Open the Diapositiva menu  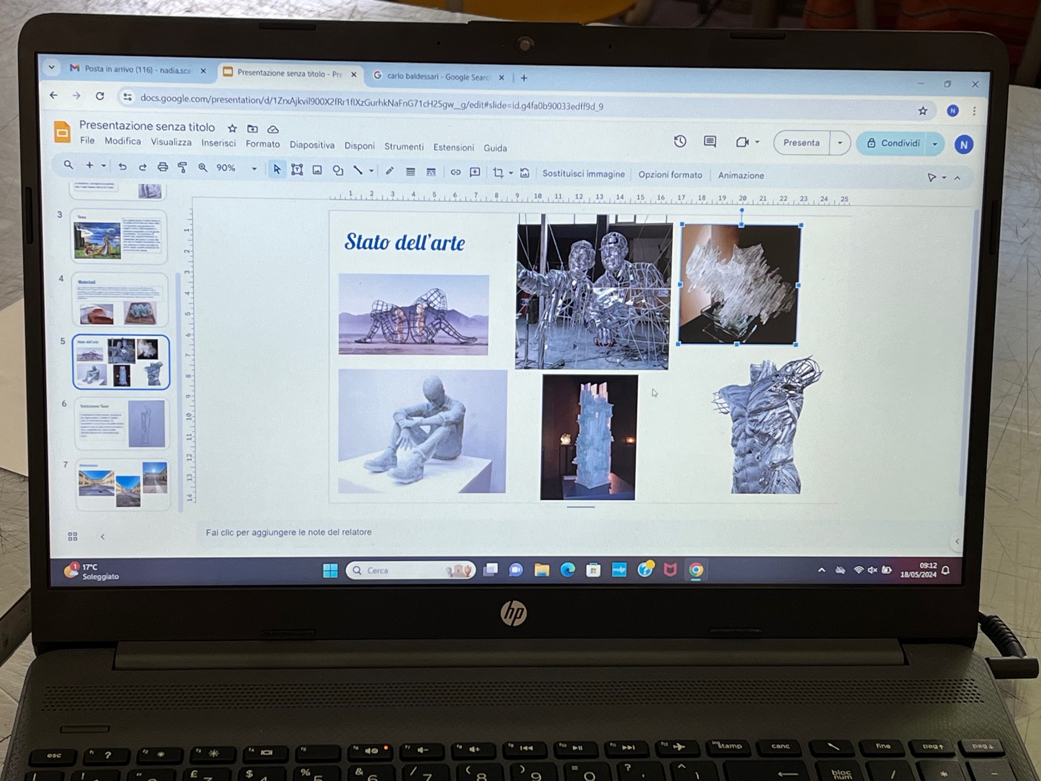[312, 145]
